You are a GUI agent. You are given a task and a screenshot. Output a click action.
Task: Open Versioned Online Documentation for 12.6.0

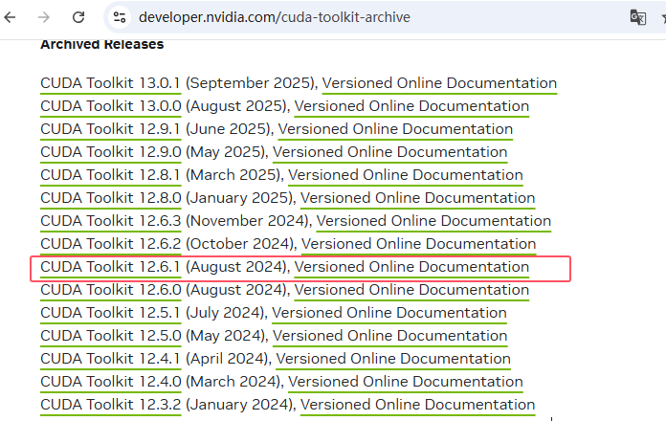(x=411, y=290)
